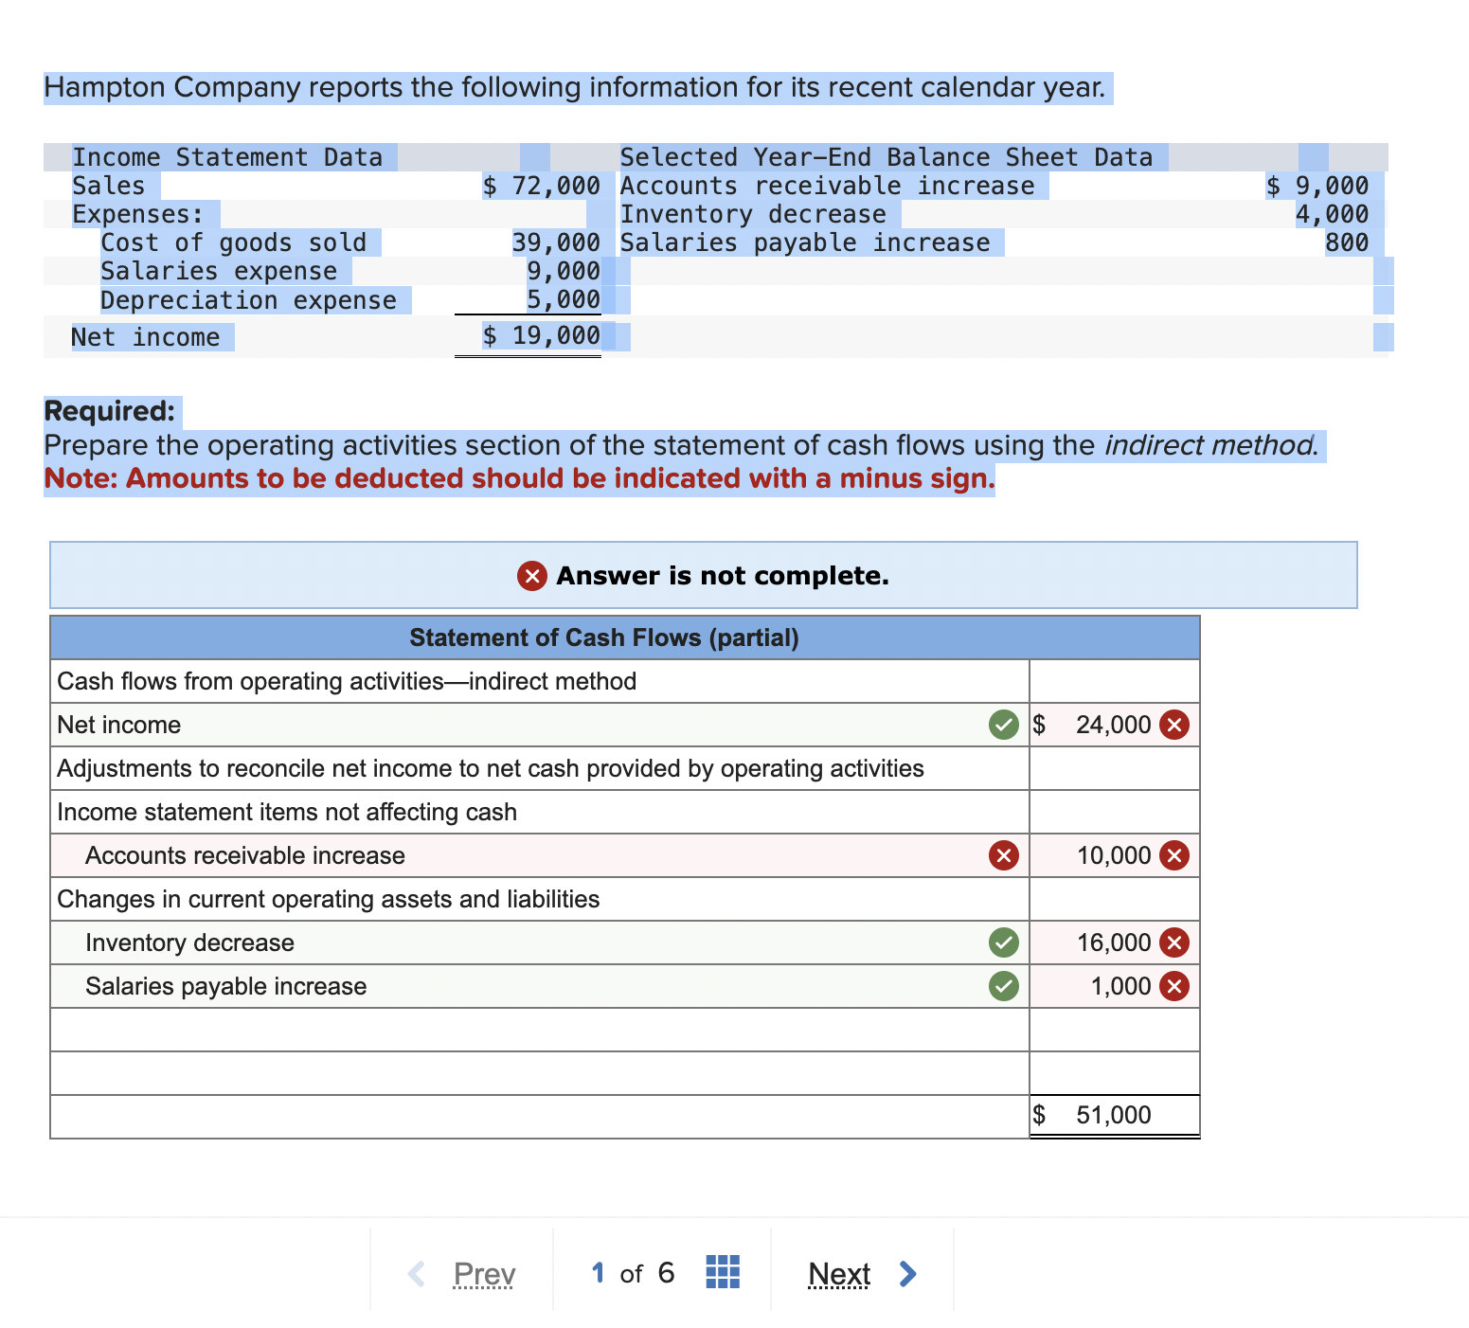Click the 'Income Statement Data' heading

(227, 157)
